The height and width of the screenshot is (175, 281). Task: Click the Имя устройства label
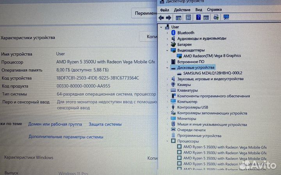point(17,54)
